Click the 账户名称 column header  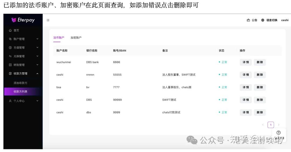point(62,50)
